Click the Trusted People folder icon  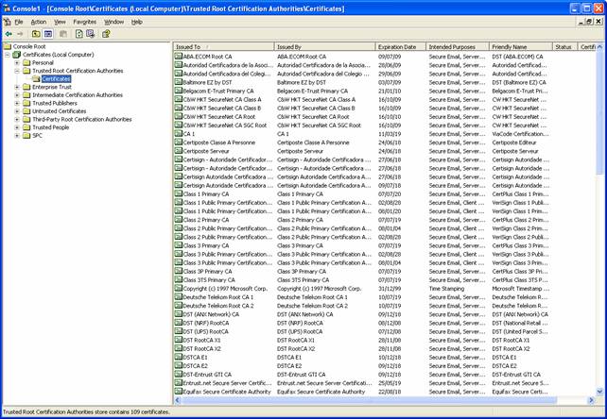click(26, 127)
